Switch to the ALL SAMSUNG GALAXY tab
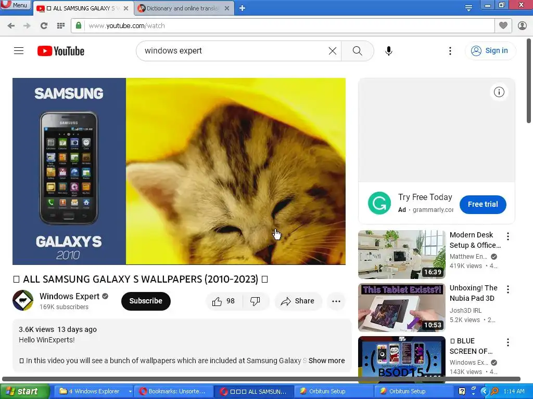The width and height of the screenshot is (533, 399). tap(82, 8)
